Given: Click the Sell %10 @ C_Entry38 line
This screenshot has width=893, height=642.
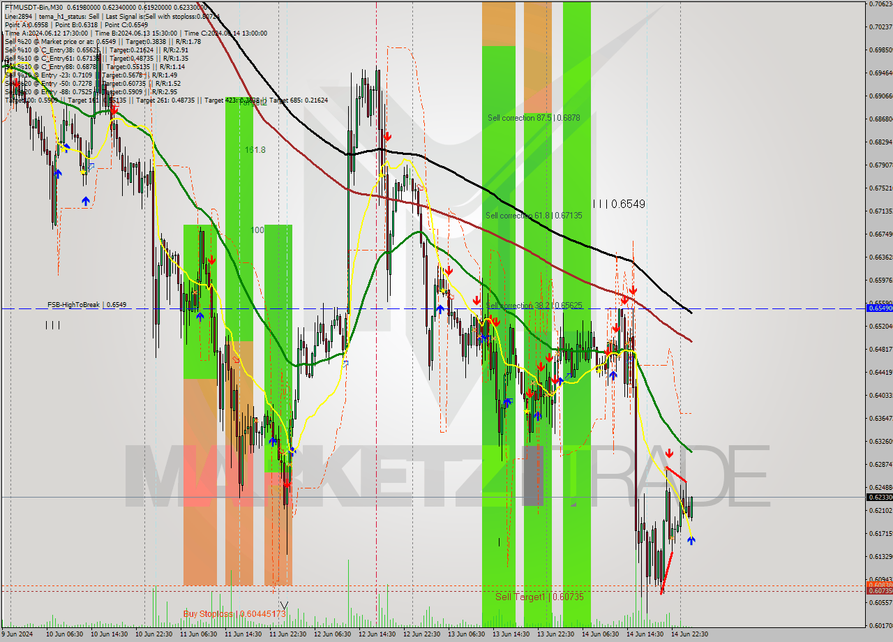Looking at the screenshot, I should pos(96,50).
